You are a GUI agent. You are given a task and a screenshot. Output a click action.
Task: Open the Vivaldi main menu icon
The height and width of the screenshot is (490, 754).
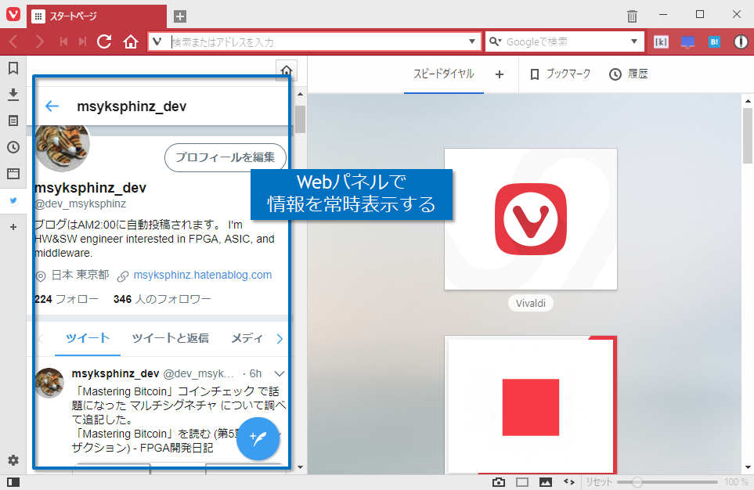13,14
